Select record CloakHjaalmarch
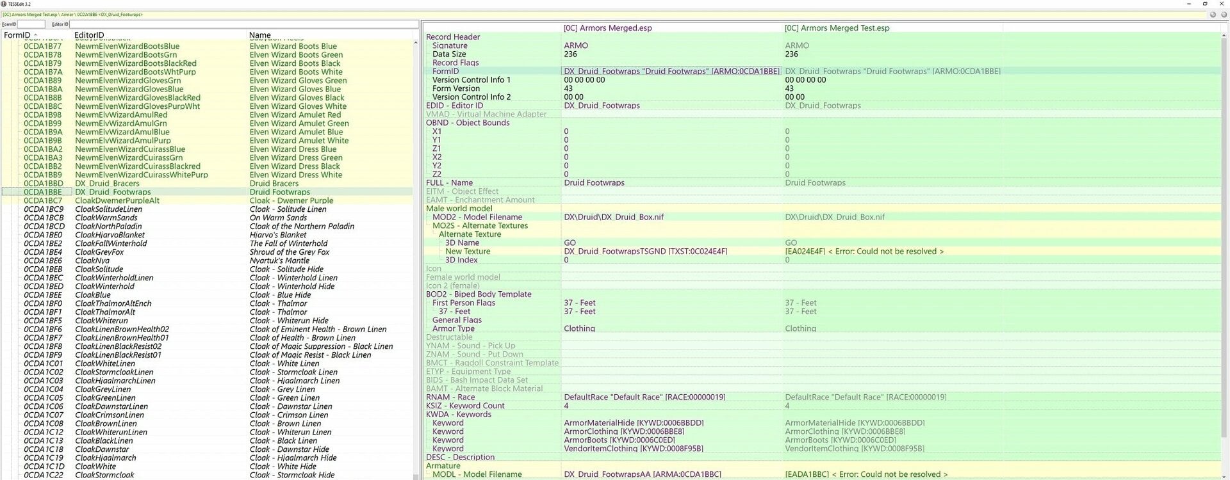The height and width of the screenshot is (480, 1230). [106, 458]
